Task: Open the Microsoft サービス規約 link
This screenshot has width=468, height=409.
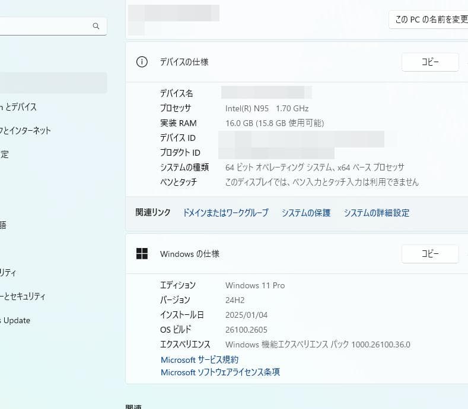Action: click(x=199, y=360)
